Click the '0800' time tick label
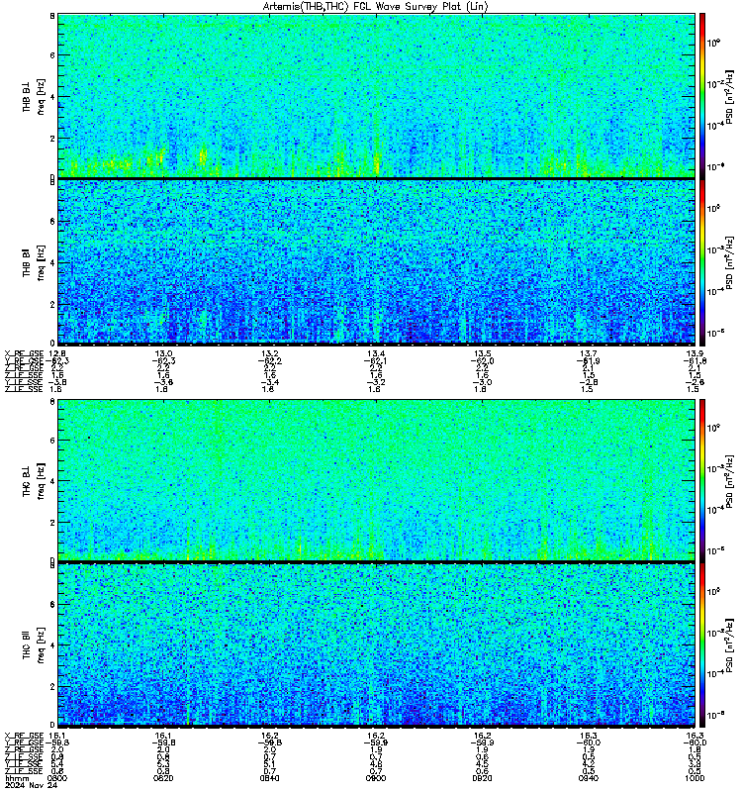742x792 pixels. [57, 778]
